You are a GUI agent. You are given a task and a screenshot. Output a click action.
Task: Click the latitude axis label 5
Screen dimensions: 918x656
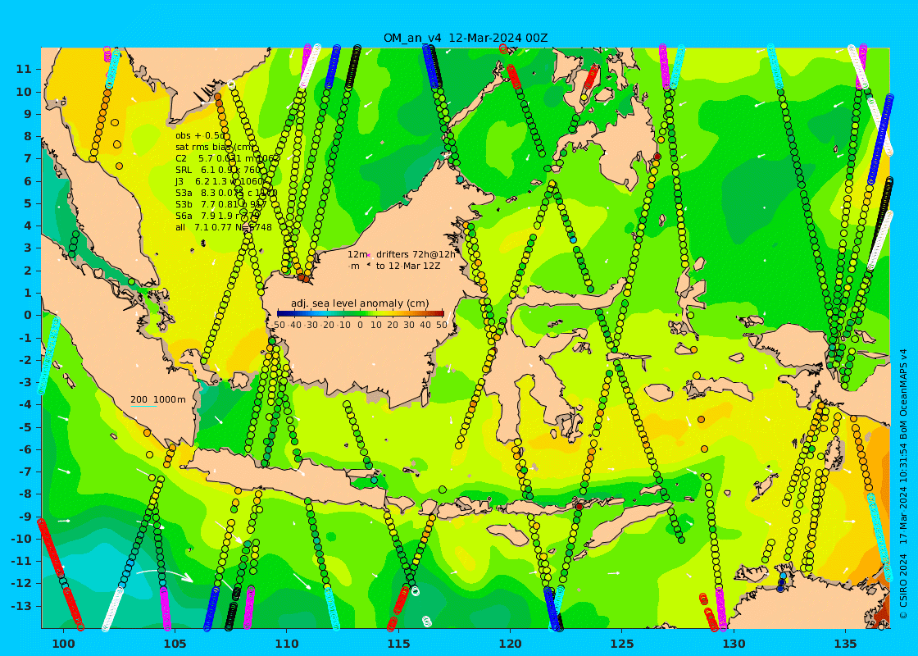[x=28, y=203]
